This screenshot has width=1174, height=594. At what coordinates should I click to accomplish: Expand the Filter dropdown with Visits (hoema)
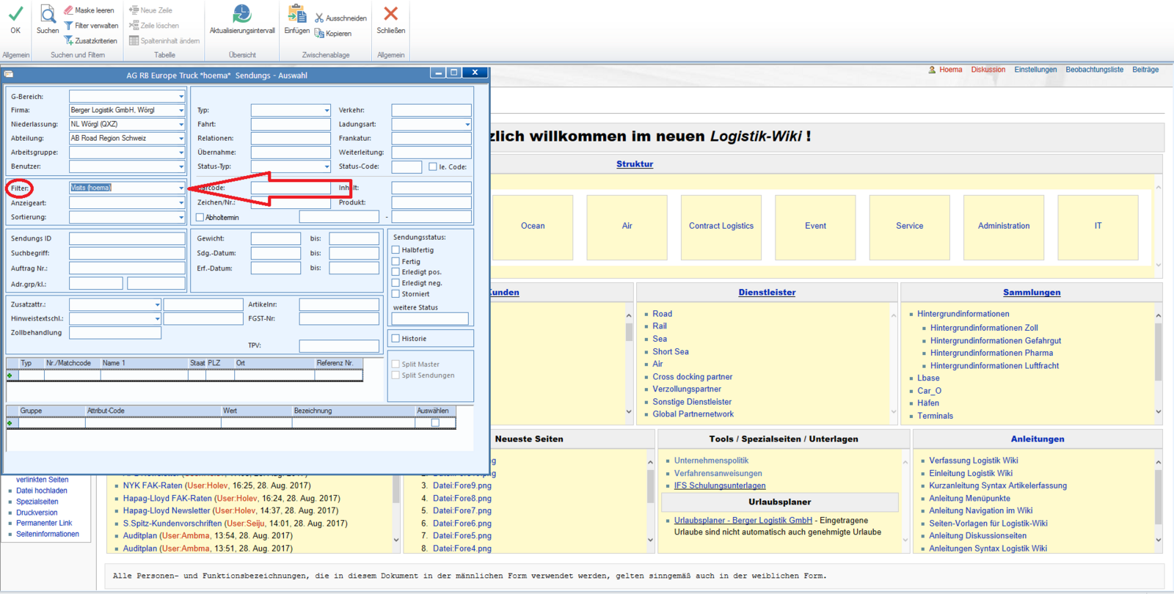[x=181, y=188]
